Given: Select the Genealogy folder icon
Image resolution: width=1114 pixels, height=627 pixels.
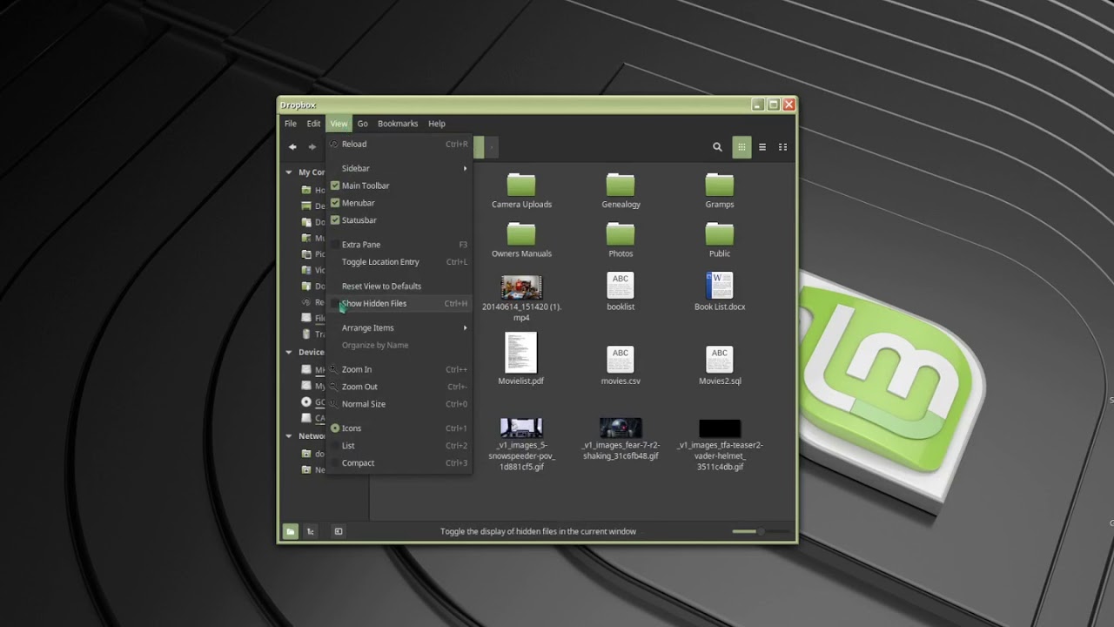Looking at the screenshot, I should click(621, 185).
